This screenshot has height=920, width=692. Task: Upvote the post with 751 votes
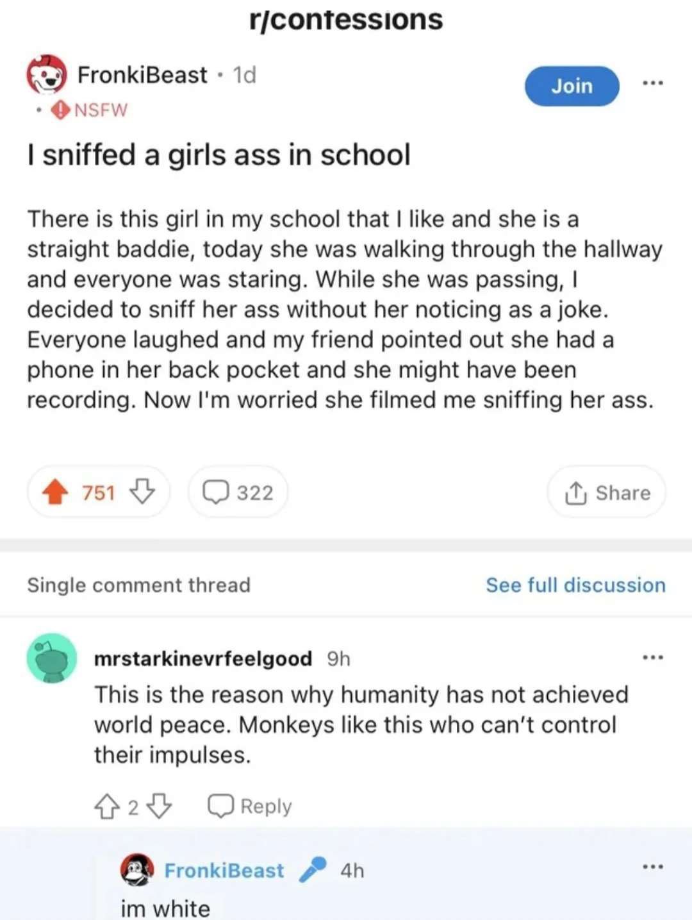tap(56, 492)
